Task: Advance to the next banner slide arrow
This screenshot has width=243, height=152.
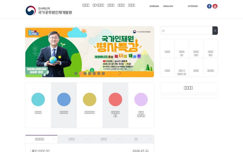Action: point(119,73)
